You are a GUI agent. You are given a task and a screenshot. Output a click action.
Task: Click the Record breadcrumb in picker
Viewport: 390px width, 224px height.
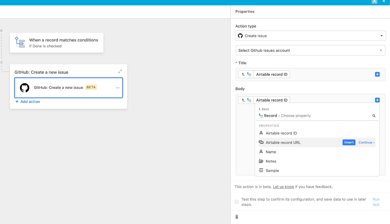(268, 115)
